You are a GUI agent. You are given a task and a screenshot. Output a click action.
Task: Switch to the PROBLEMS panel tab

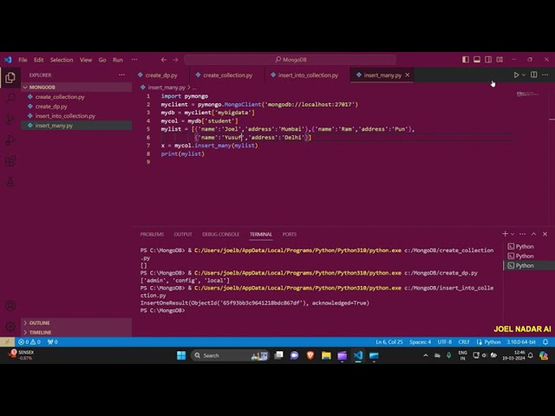(x=152, y=234)
